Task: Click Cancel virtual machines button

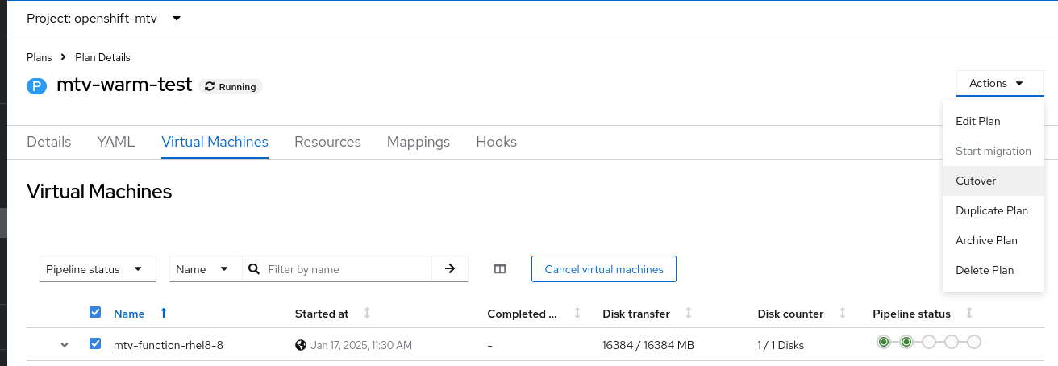Action: click(x=603, y=269)
